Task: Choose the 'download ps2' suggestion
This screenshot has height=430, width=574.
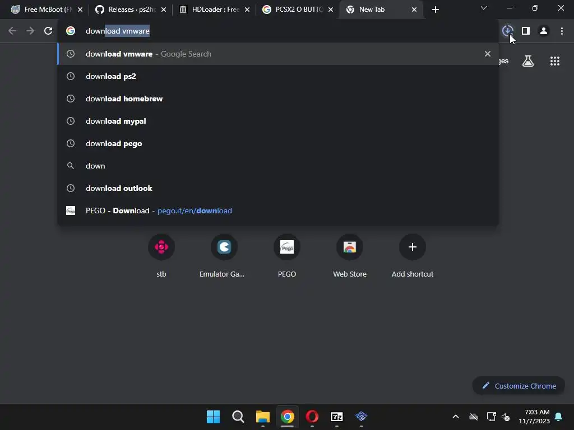Action: (278, 76)
